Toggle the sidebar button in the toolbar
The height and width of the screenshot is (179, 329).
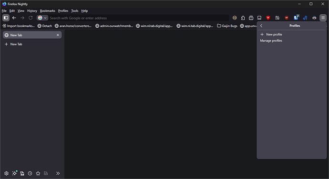click(x=6, y=18)
